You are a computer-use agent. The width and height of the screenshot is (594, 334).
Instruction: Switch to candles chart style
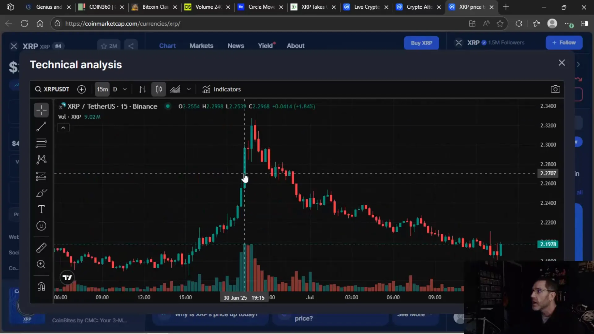point(159,89)
